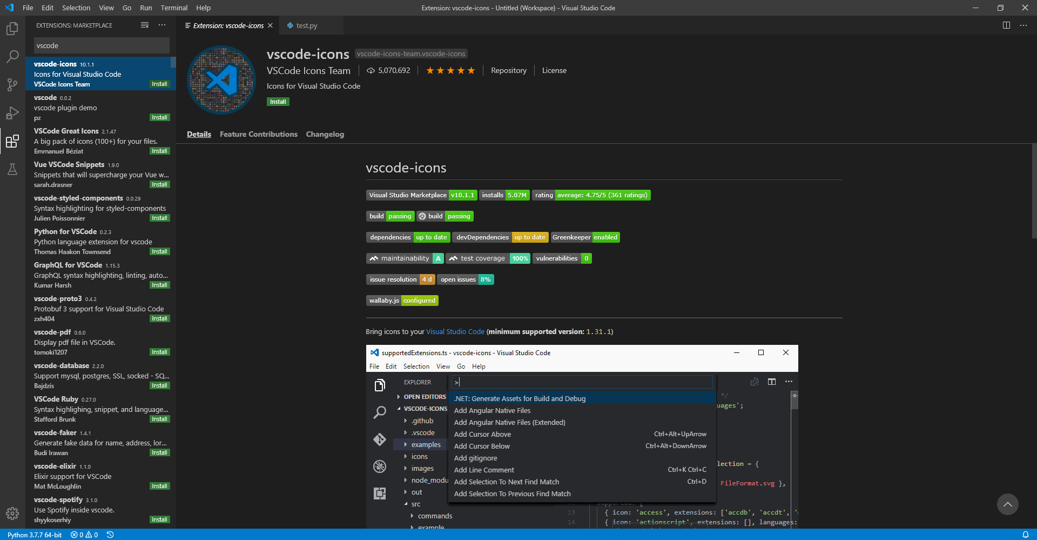
Task: Open the Run and Debug view
Action: [x=12, y=113]
